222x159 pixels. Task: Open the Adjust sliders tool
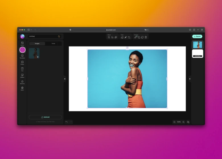[x=109, y=37]
